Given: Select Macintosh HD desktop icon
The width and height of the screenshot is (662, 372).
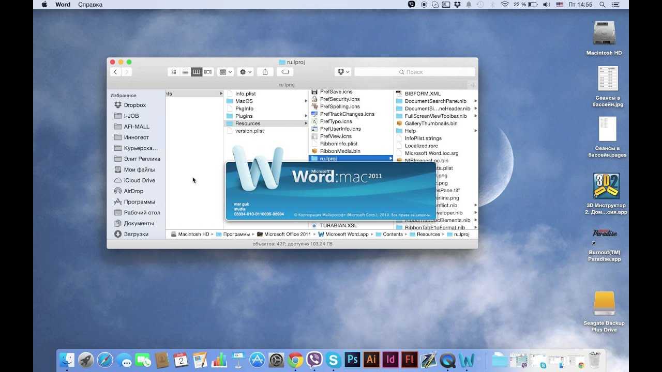Looking at the screenshot, I should click(x=604, y=38).
